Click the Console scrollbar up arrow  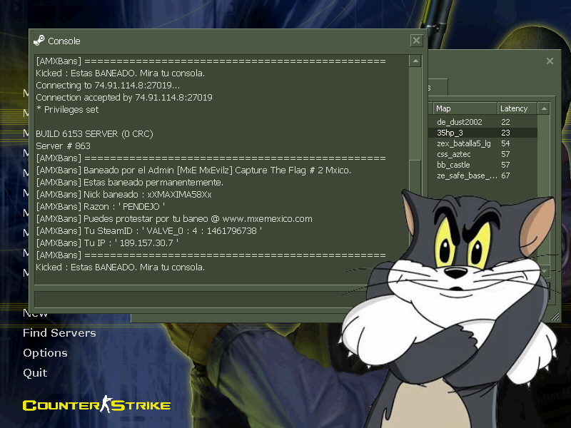[415, 61]
